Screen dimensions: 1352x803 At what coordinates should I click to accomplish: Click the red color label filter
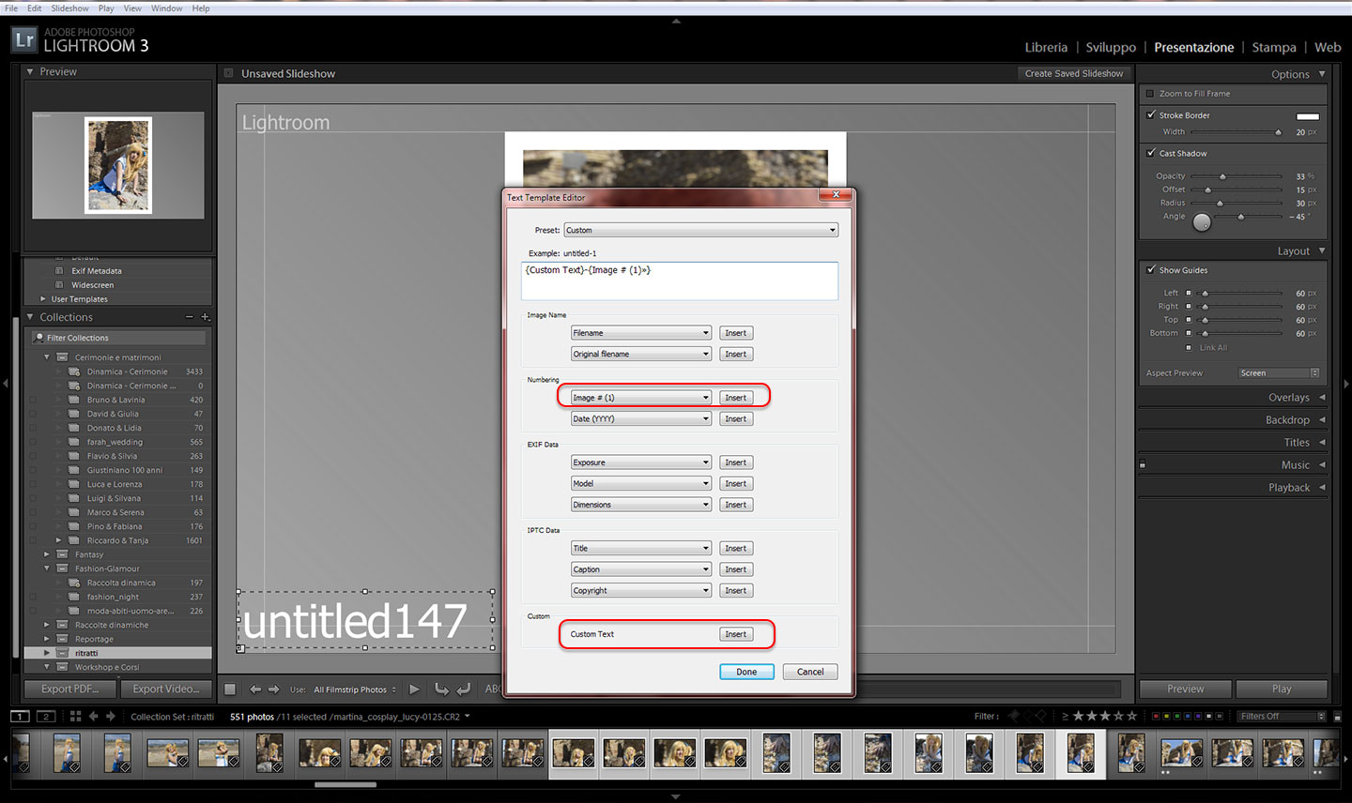pyautogui.click(x=1155, y=717)
